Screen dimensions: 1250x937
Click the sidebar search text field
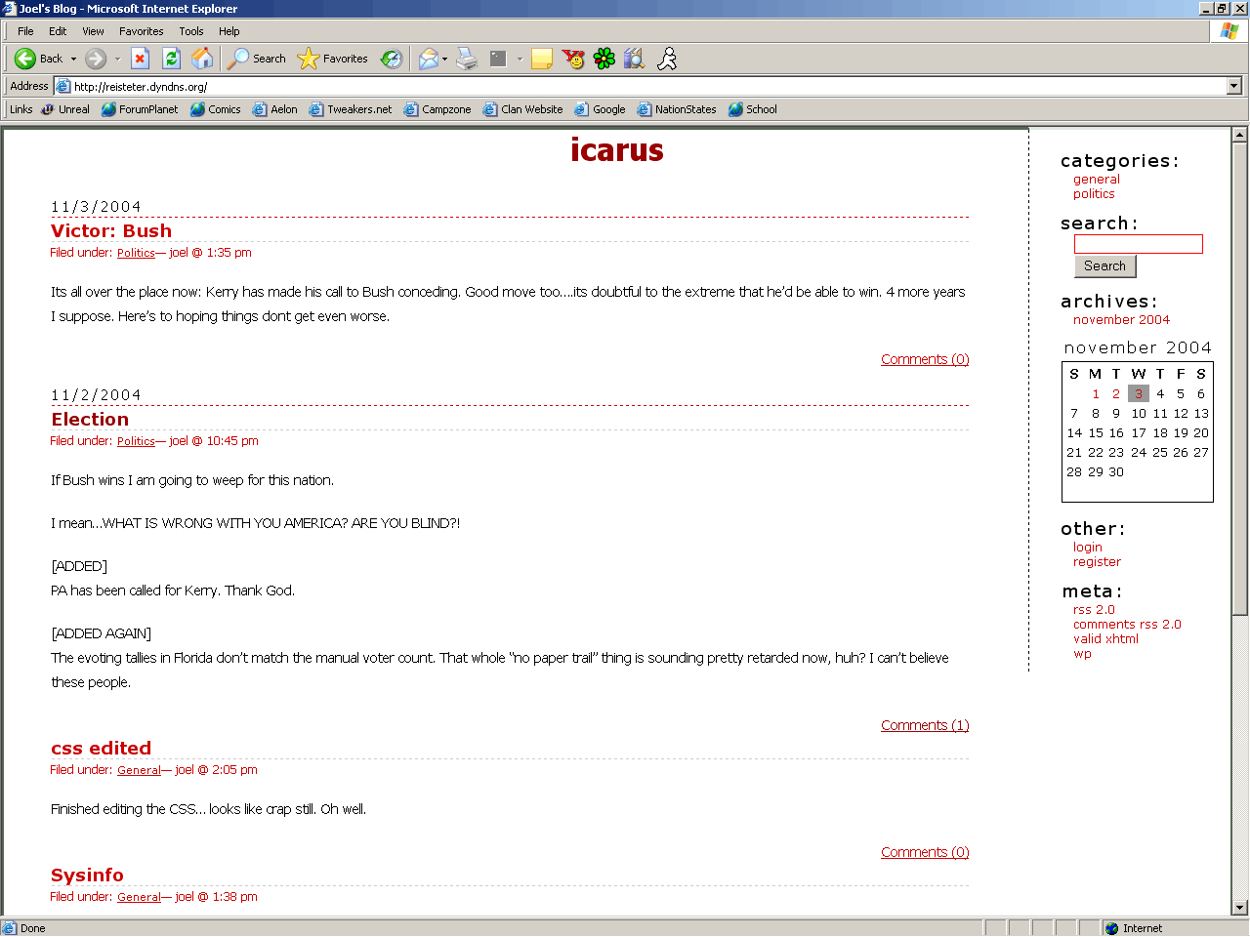coord(1139,244)
